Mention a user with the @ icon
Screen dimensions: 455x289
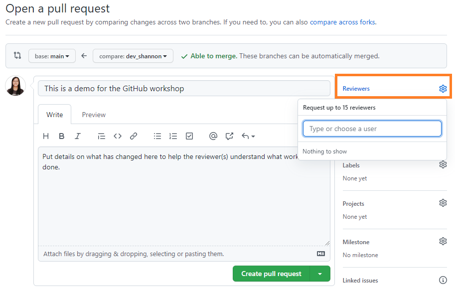tap(213, 136)
